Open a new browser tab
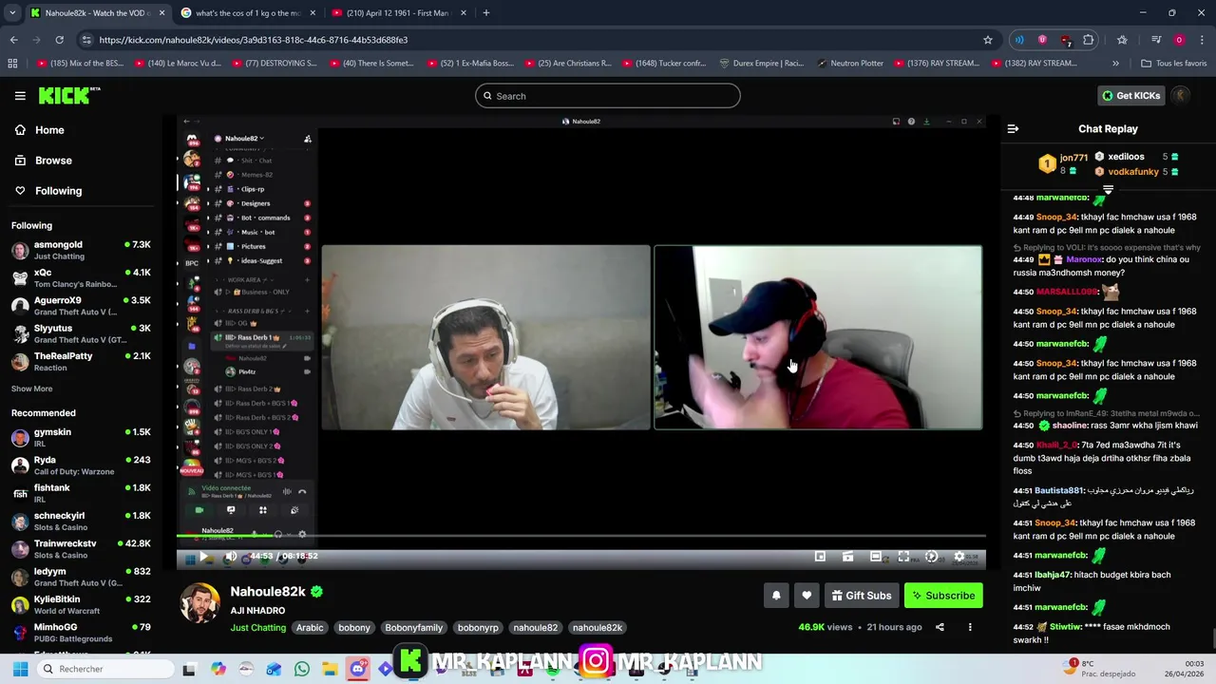The image size is (1216, 684). coord(486,13)
